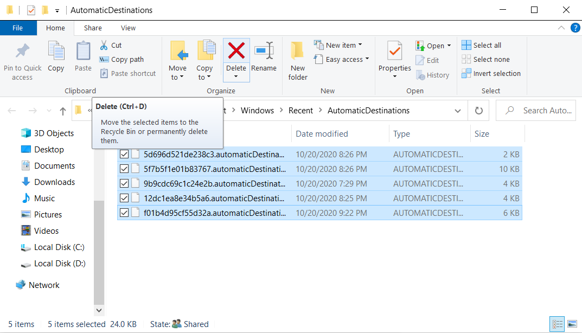This screenshot has height=333, width=582.
Task: Expand the Move to dropdown
Action: (x=177, y=77)
